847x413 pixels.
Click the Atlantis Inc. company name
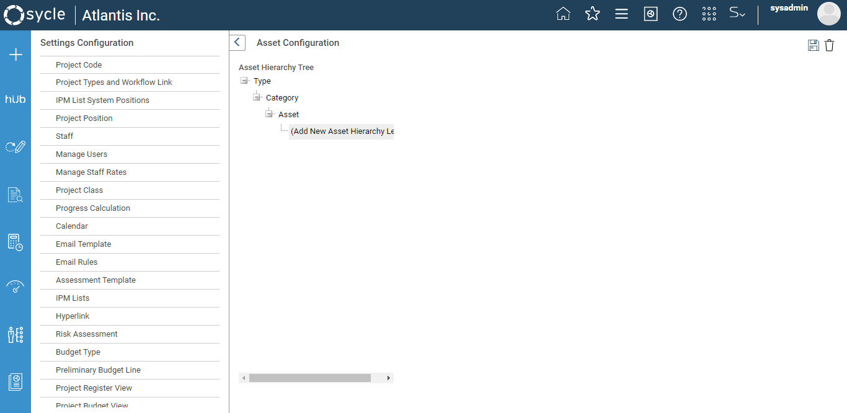(x=121, y=16)
